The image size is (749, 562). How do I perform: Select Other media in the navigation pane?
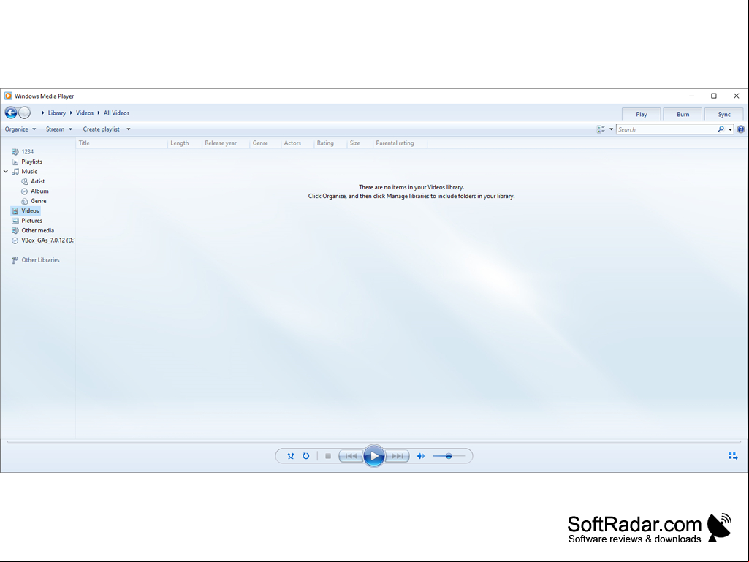(x=32, y=230)
